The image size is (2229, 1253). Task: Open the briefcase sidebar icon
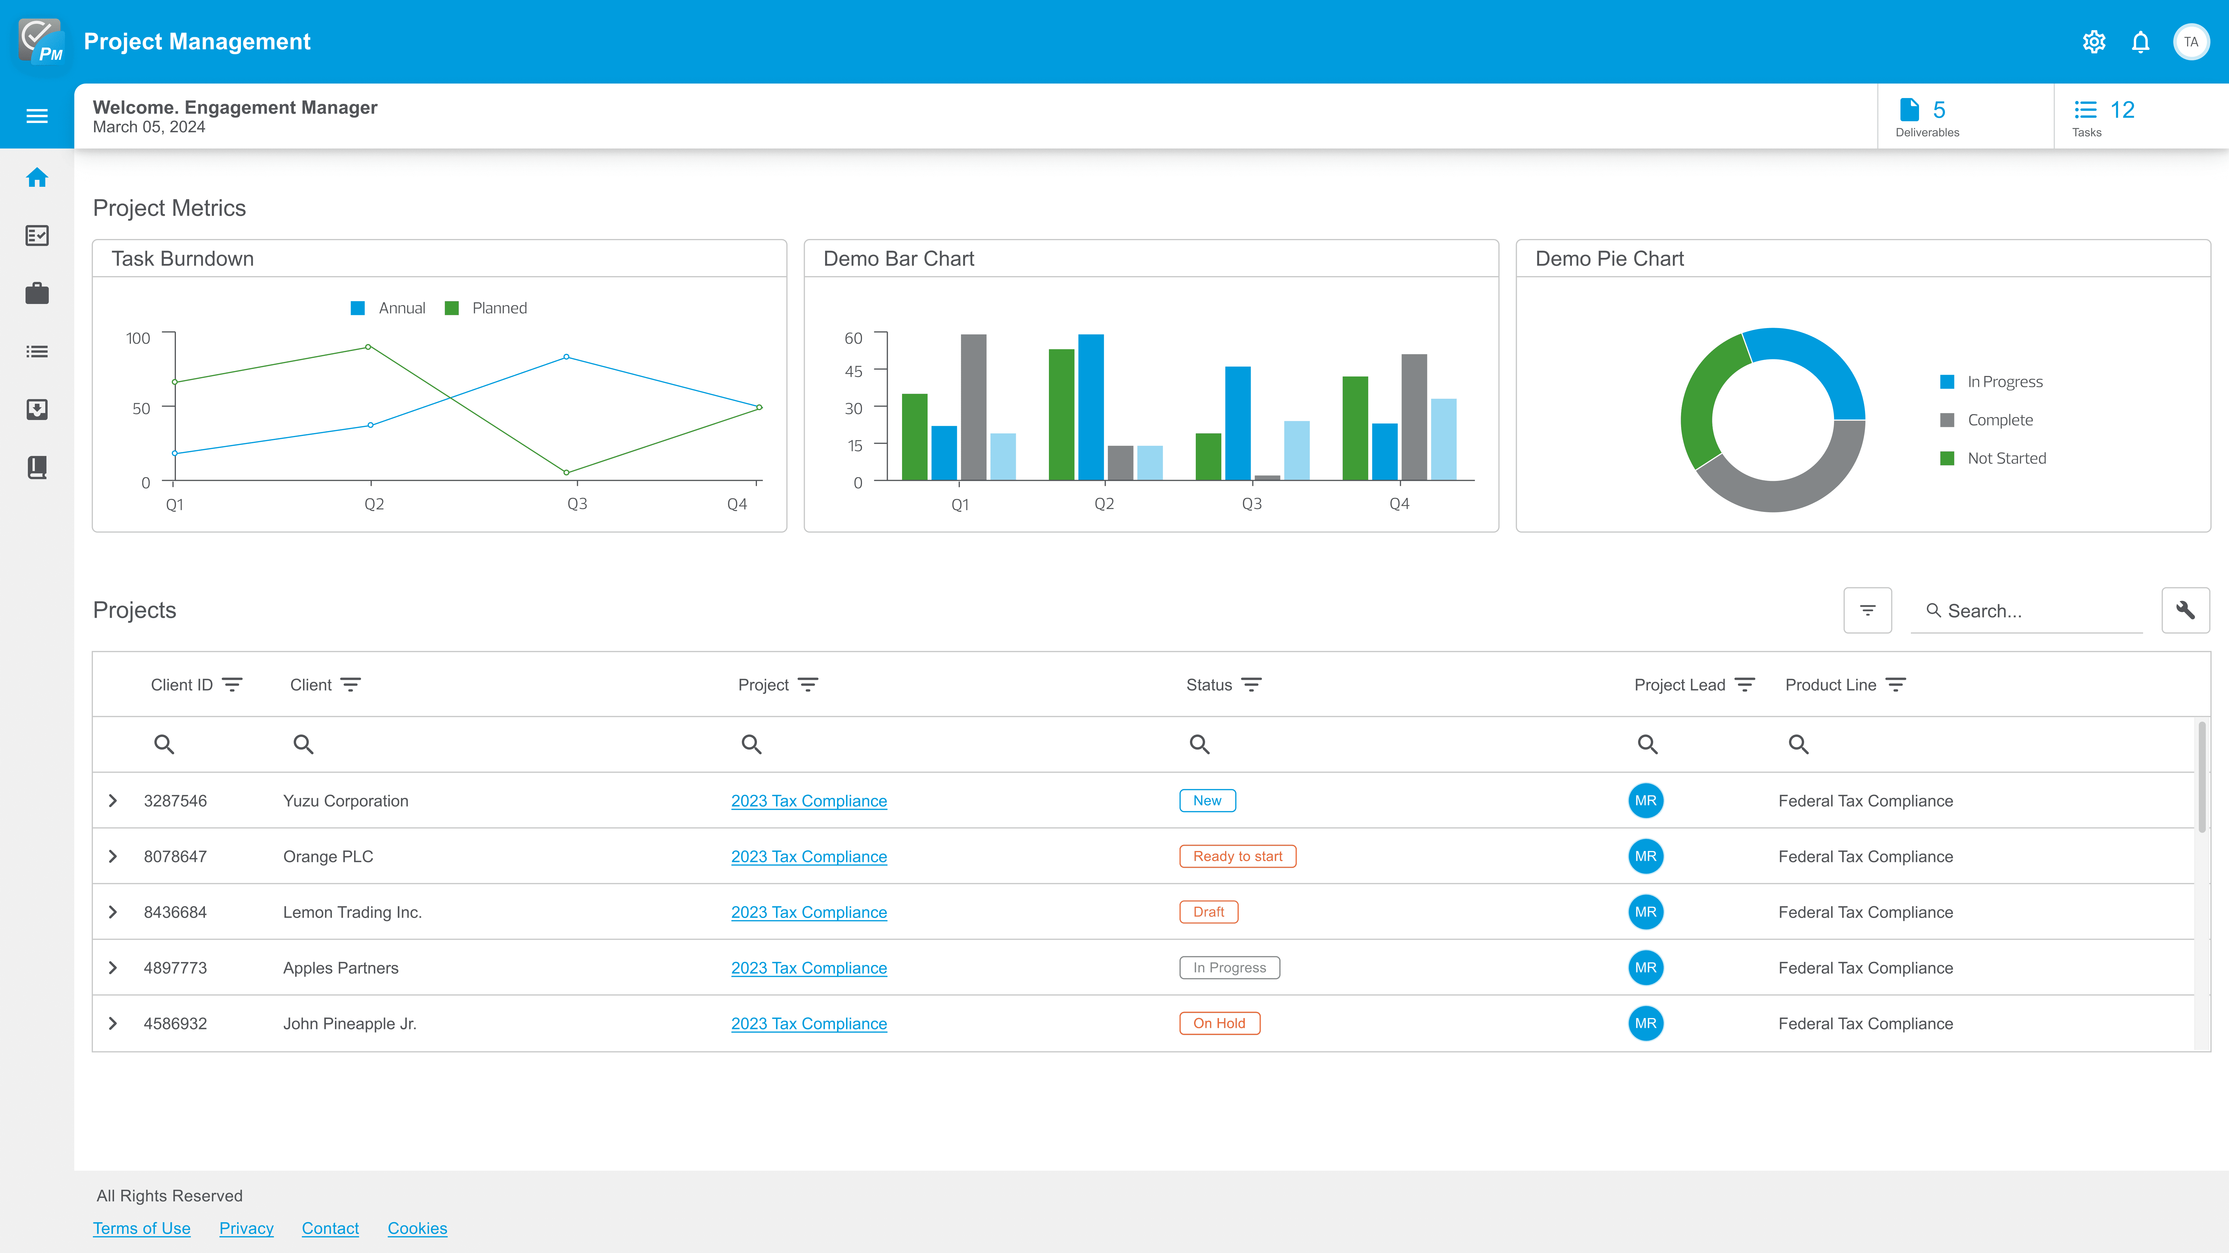(36, 293)
